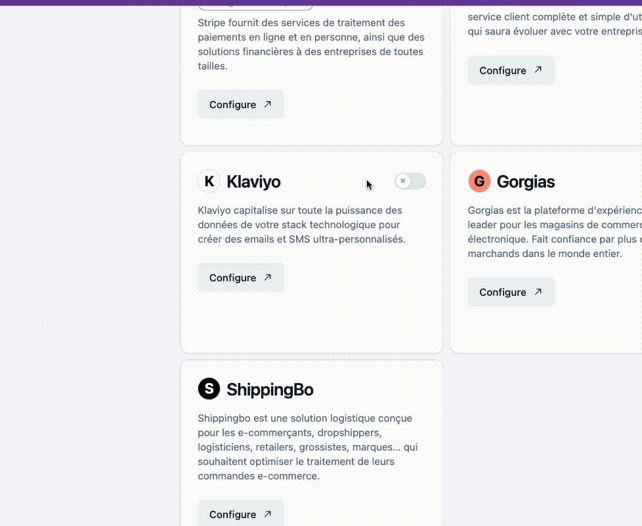The height and width of the screenshot is (526, 642).
Task: Open Configure for the Gorgias integration
Action: click(x=511, y=292)
